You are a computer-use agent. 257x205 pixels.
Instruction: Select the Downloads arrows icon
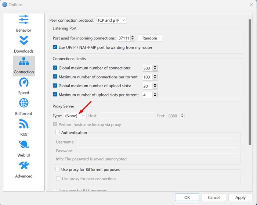click(24, 40)
